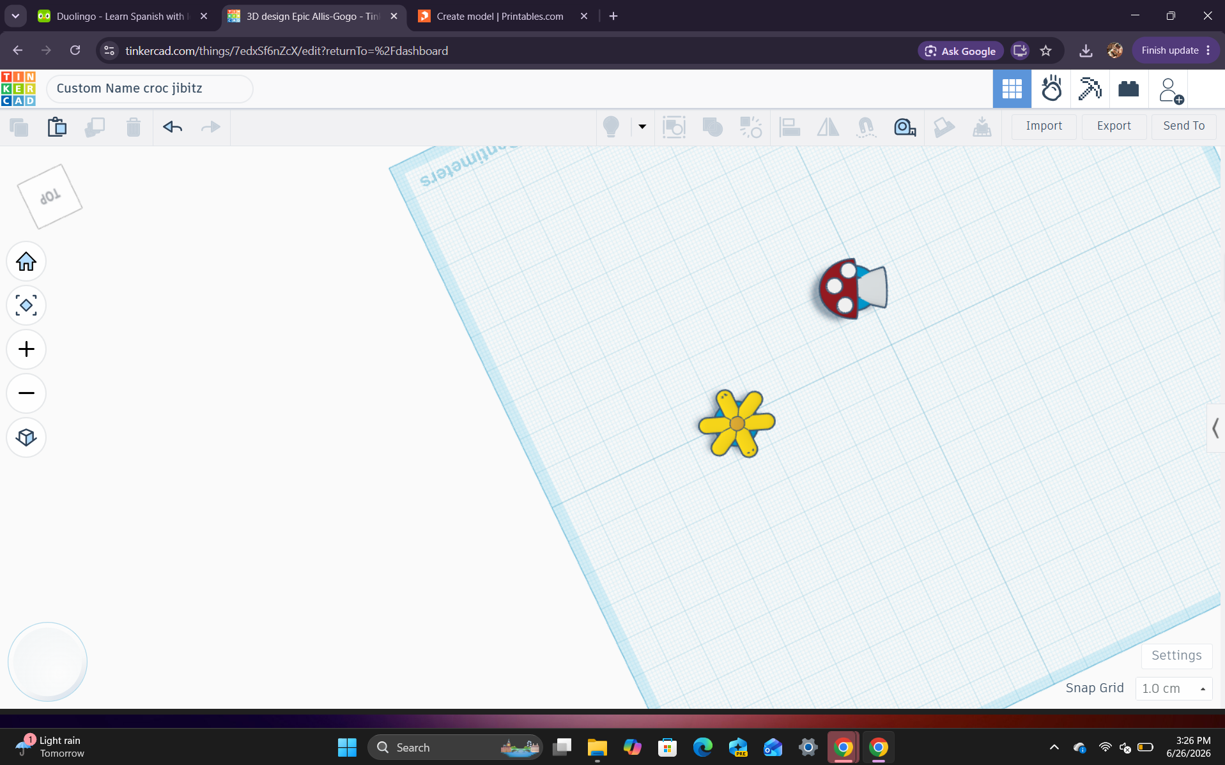
Task: Select the yellow flower charm model
Action: 737,423
